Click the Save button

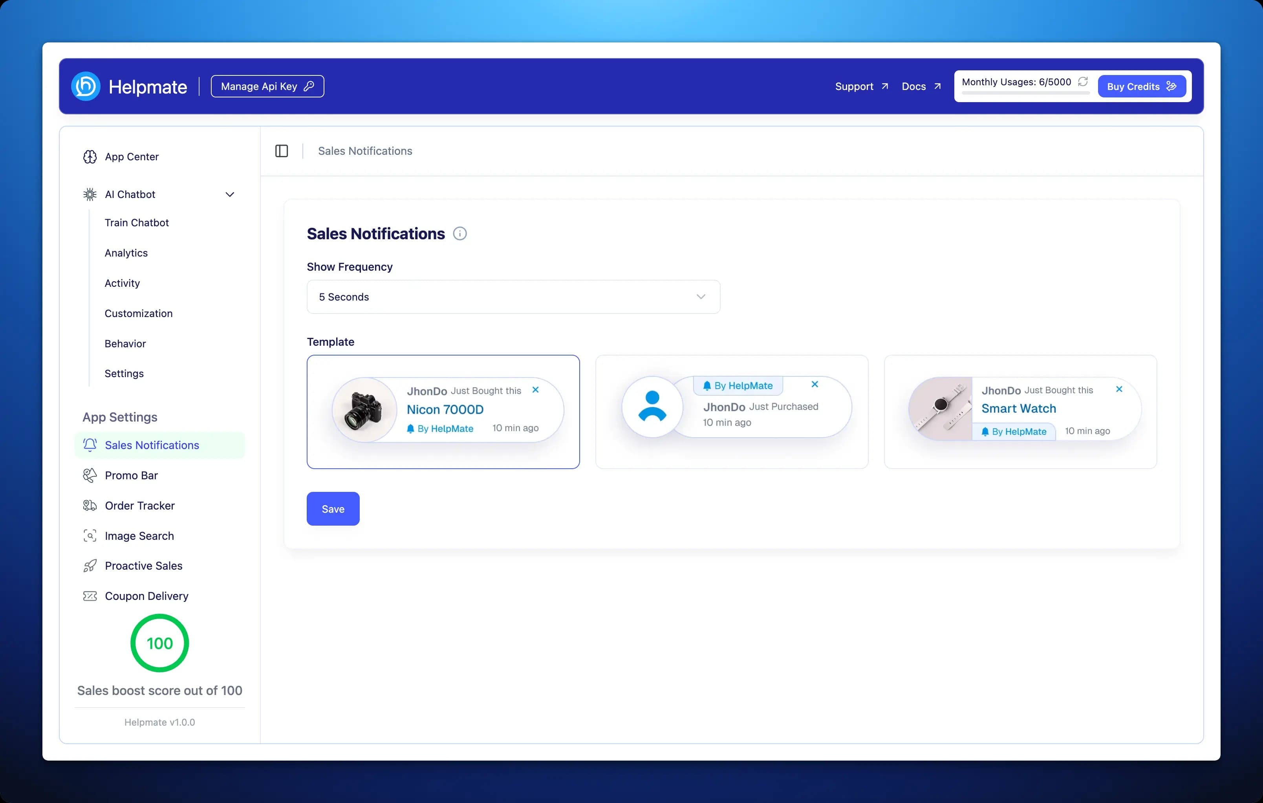(x=333, y=509)
